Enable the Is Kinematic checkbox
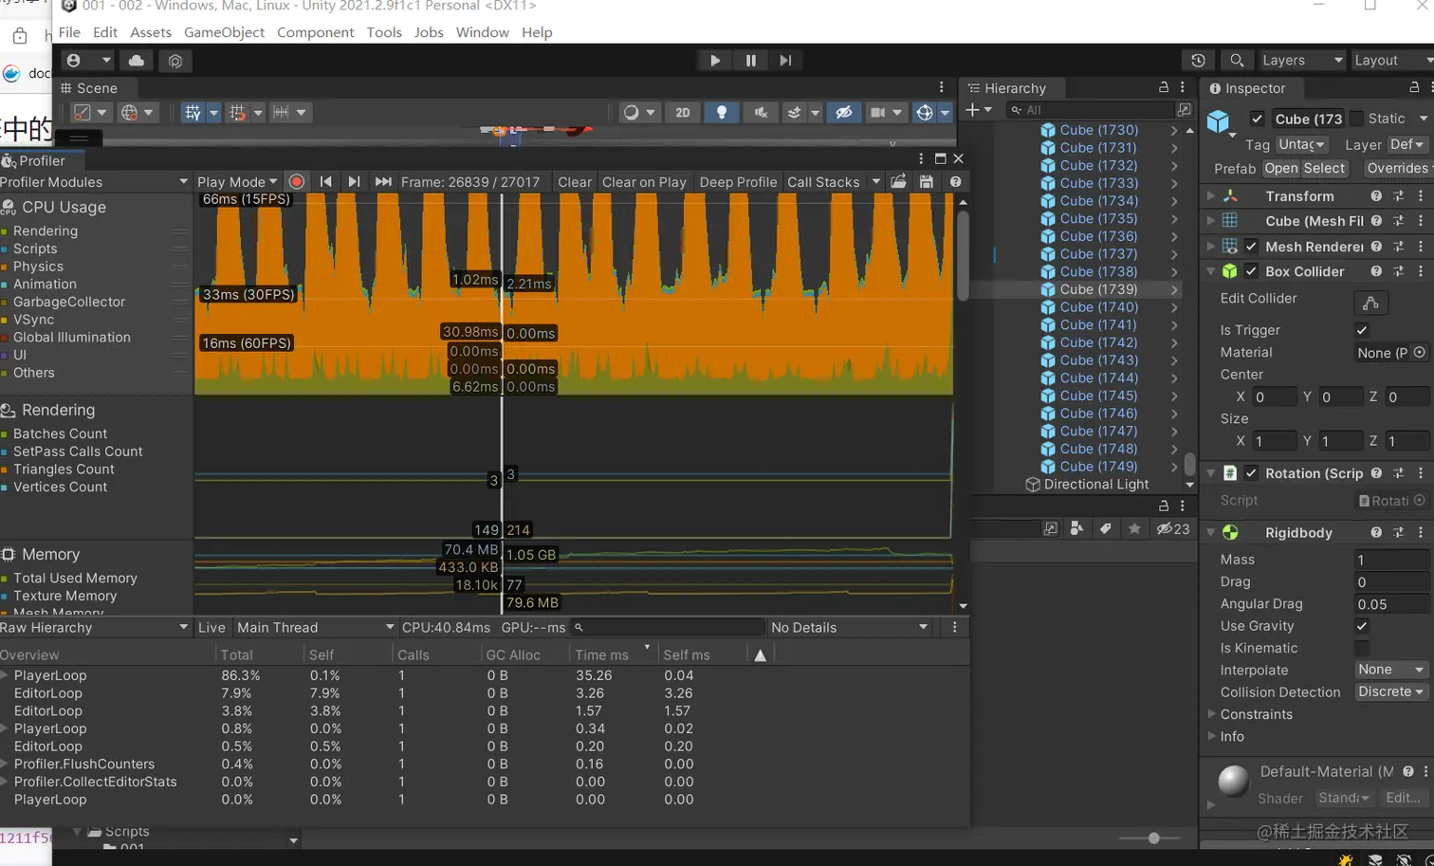The image size is (1434, 866). click(1362, 648)
